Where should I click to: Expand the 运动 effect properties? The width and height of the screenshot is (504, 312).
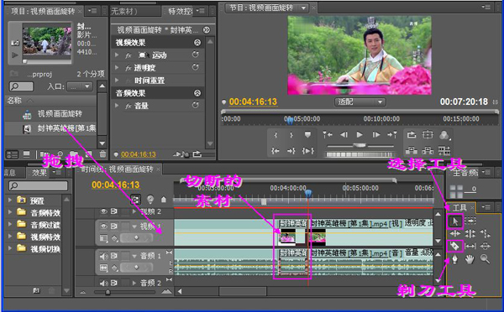coord(117,55)
